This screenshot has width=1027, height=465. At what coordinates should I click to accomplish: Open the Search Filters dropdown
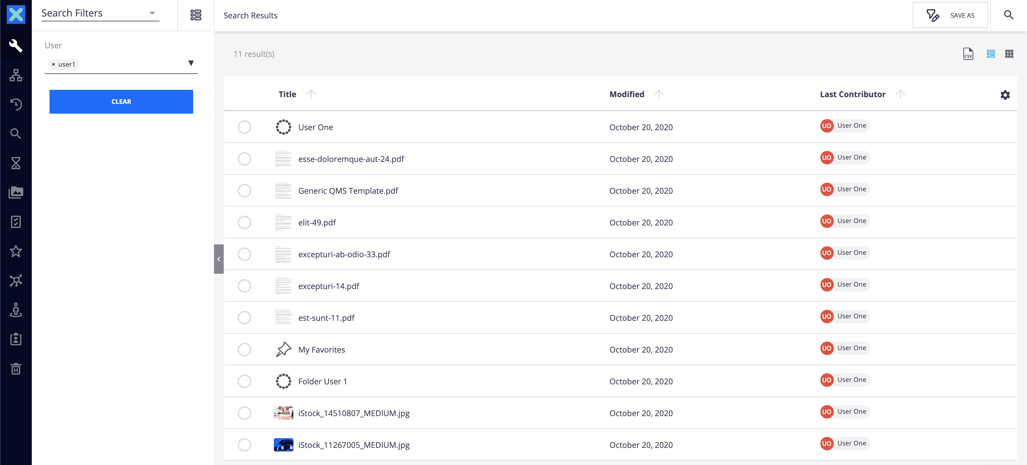(x=101, y=13)
